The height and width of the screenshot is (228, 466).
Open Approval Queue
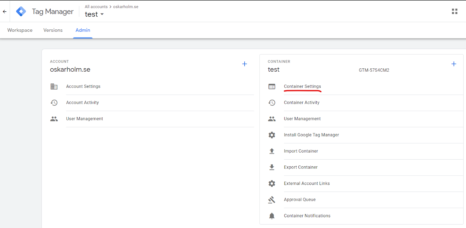(300, 199)
